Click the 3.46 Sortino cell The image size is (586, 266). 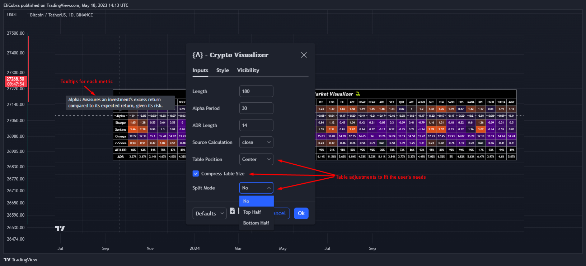(133, 130)
